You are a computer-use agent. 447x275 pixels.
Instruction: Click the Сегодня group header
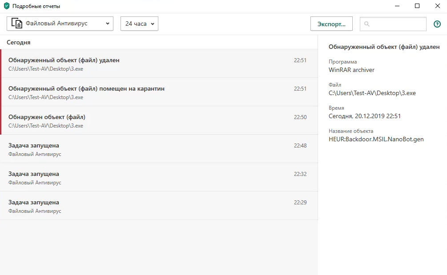tap(19, 42)
